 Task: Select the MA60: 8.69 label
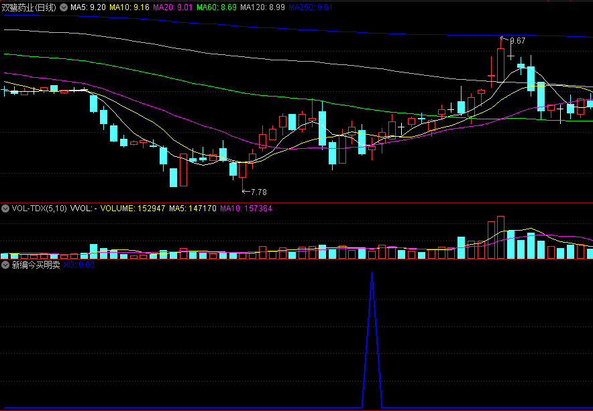pos(217,7)
